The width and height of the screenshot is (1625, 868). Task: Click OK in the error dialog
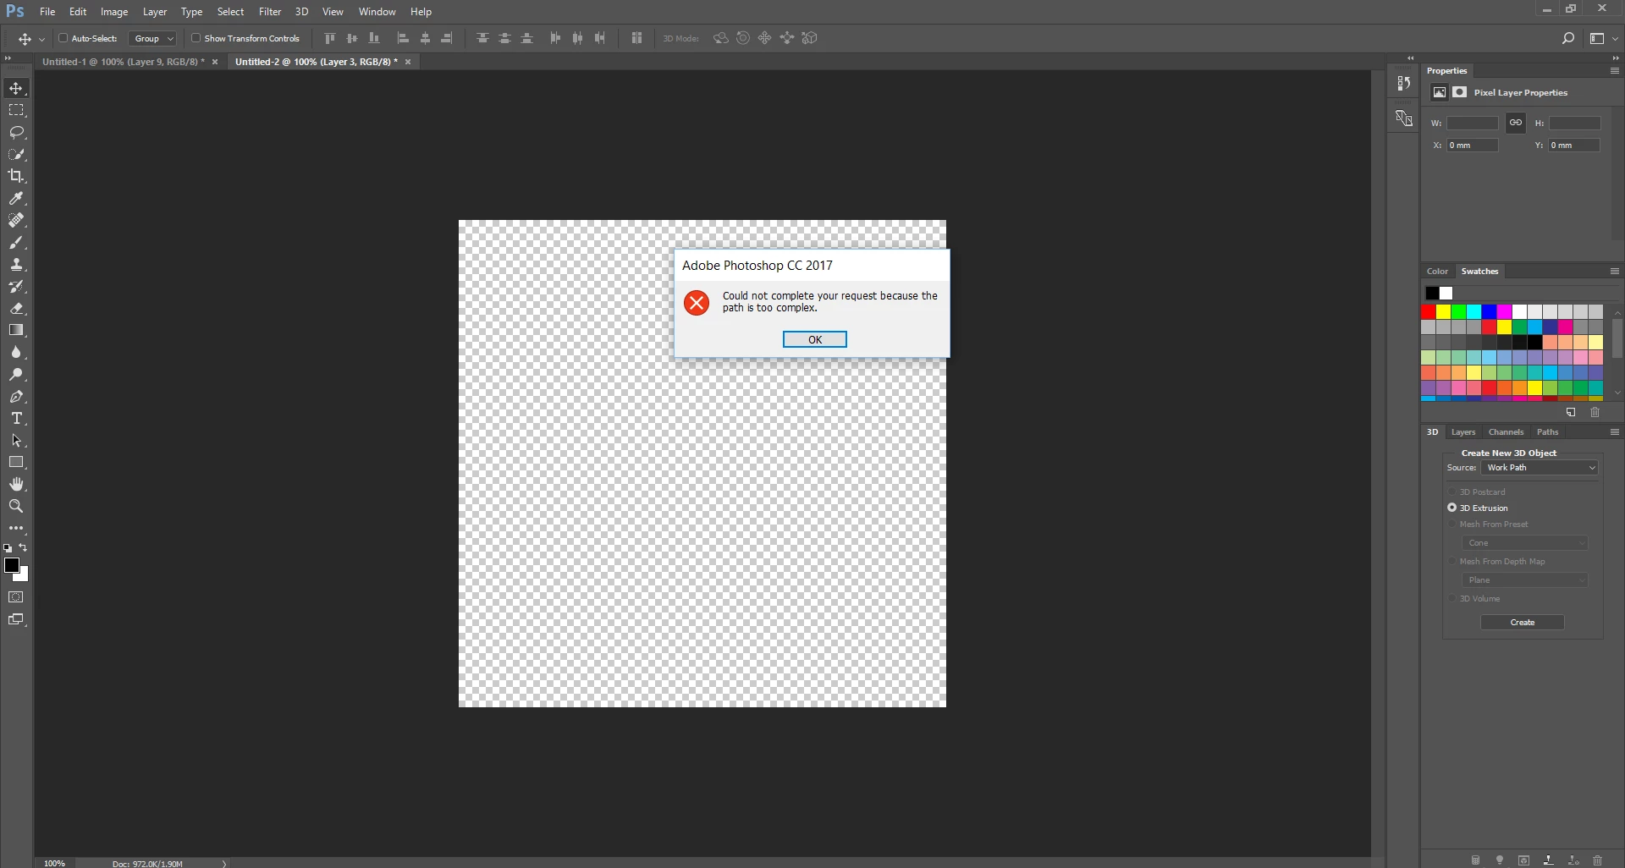pyautogui.click(x=814, y=339)
